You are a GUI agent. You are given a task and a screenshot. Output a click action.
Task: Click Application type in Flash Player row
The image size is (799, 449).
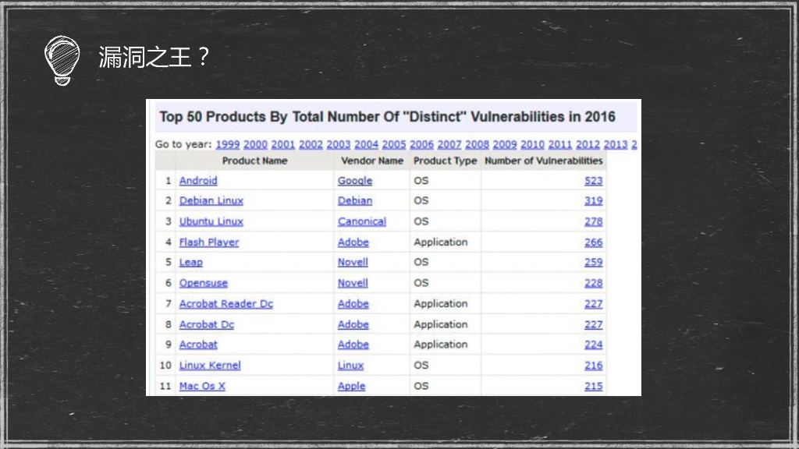coord(440,242)
